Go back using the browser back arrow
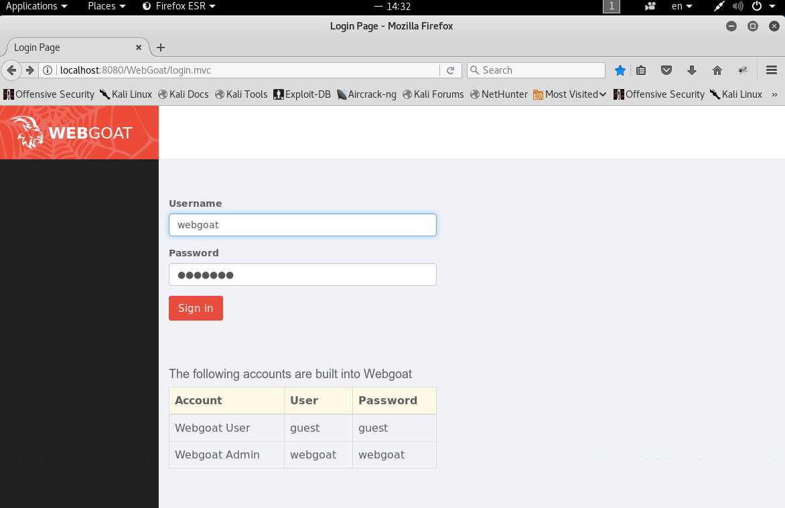785x508 pixels. 11,70
